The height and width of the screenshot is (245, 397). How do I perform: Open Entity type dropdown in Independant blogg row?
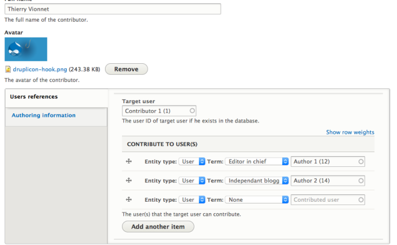click(x=192, y=181)
